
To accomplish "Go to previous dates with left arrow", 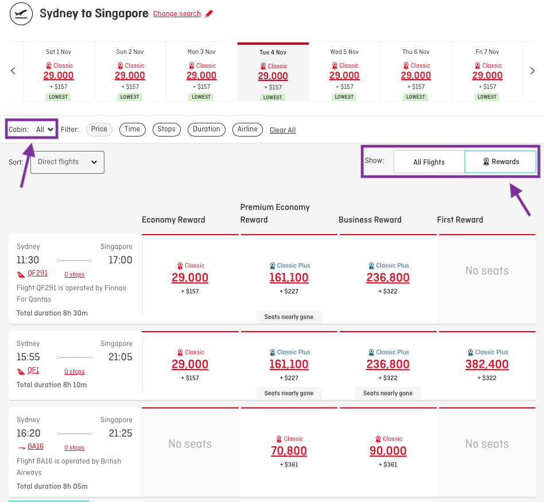I will pyautogui.click(x=13, y=71).
